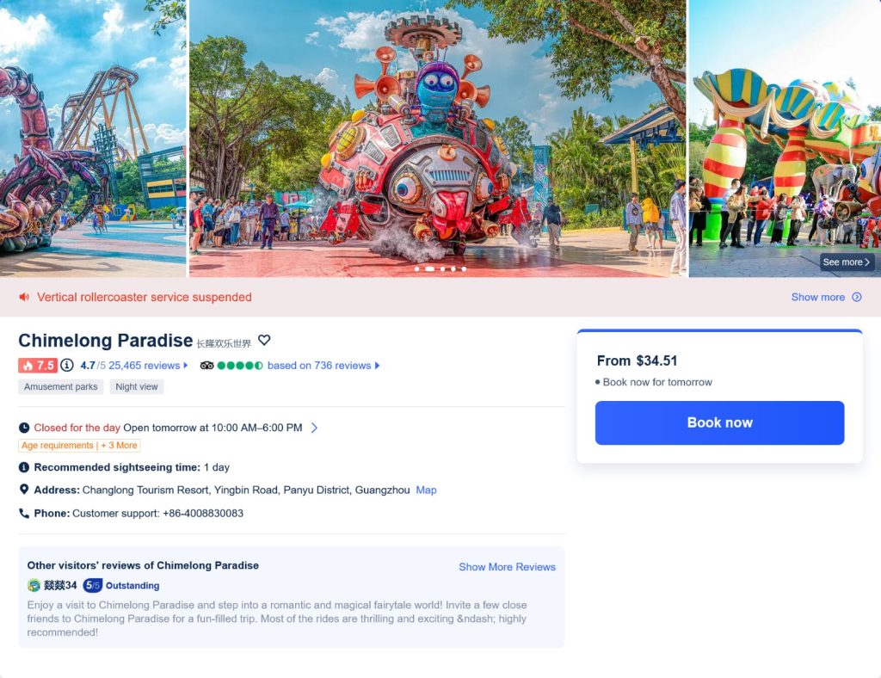Select the Night view category tag
This screenshot has height=678, width=881.
pyautogui.click(x=136, y=386)
